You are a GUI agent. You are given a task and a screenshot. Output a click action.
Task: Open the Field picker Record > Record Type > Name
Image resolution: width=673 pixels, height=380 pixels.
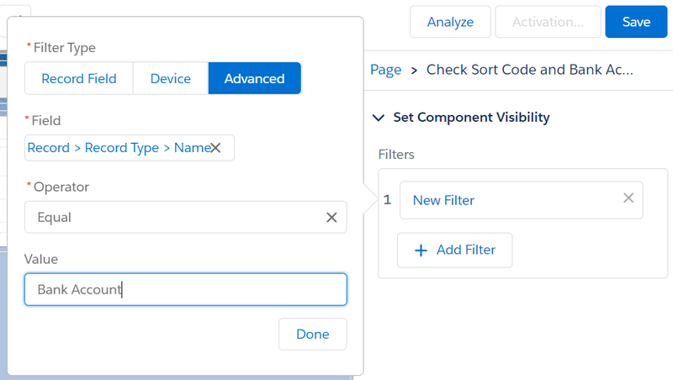(x=118, y=148)
